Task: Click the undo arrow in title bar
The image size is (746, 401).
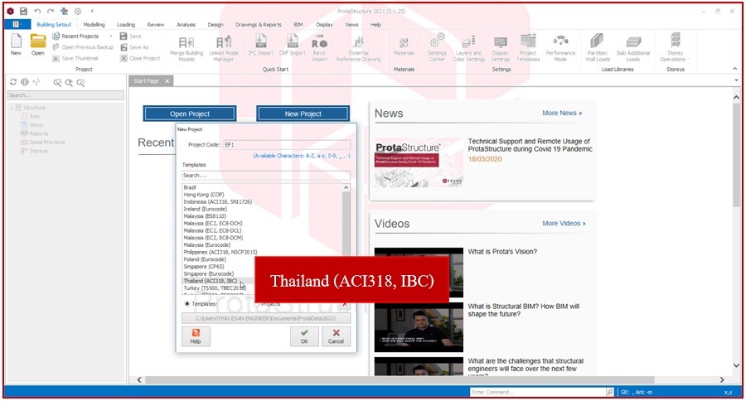Action: pyautogui.click(x=37, y=11)
